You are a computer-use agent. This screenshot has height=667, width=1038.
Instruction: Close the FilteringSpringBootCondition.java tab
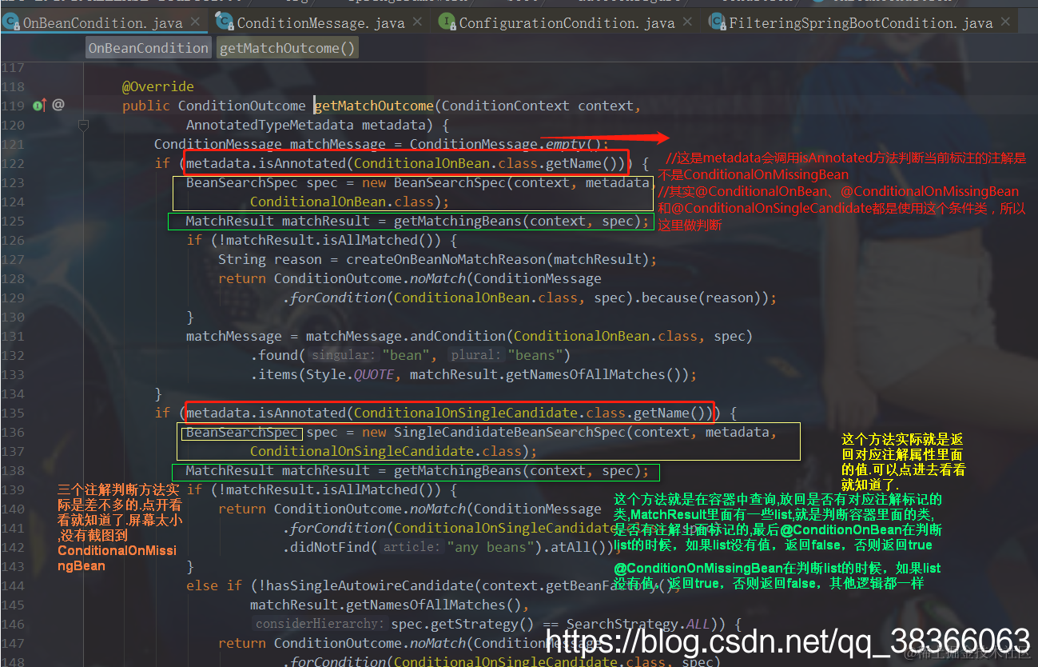(1006, 23)
